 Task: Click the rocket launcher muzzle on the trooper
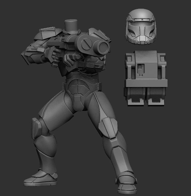coord(103,48)
